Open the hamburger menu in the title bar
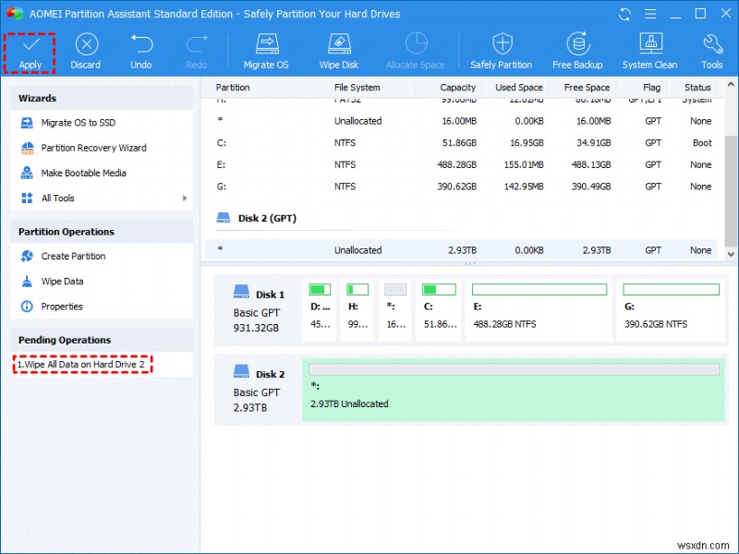 pyautogui.click(x=650, y=13)
